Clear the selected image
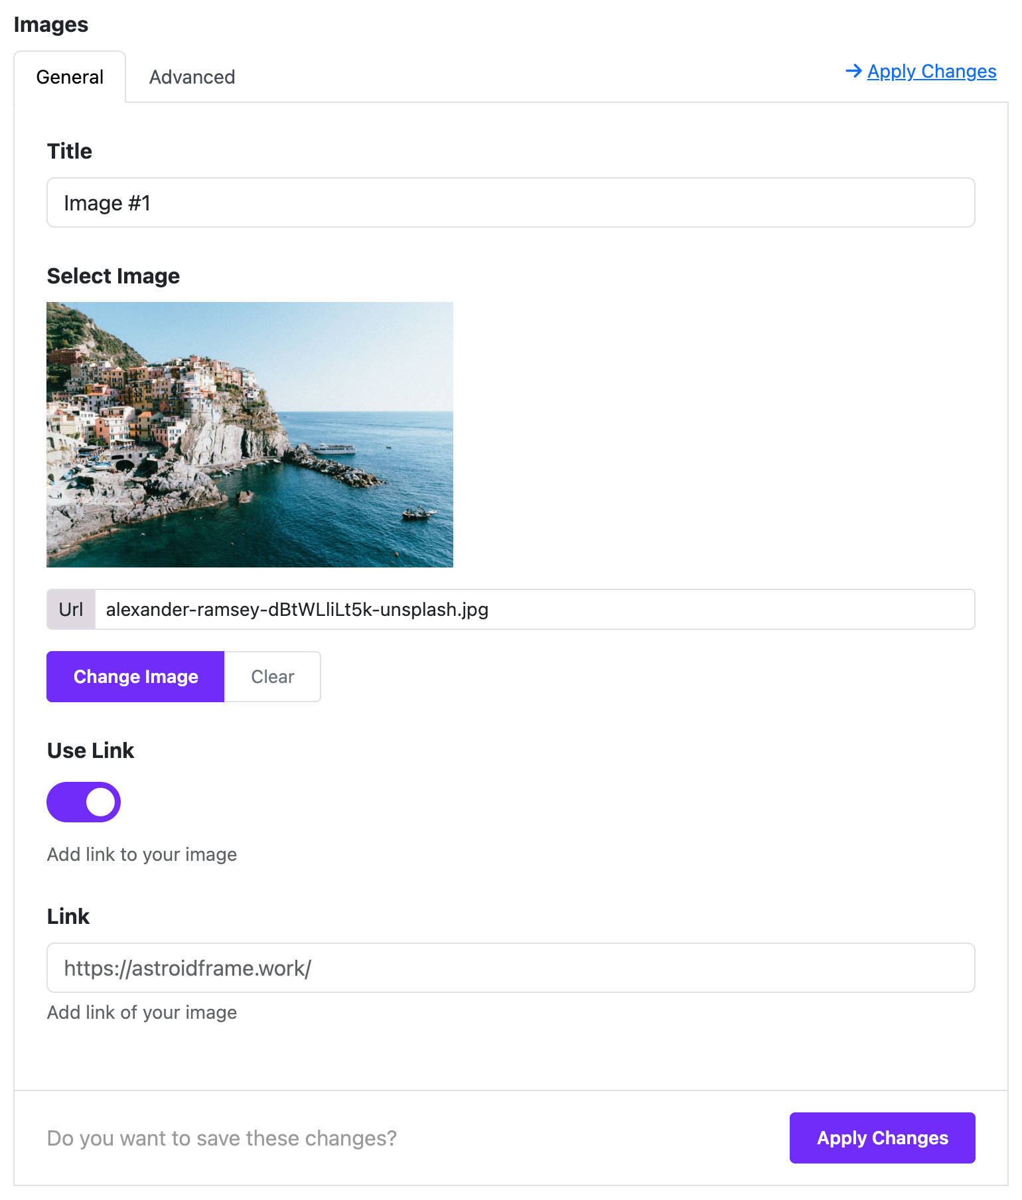 [273, 676]
